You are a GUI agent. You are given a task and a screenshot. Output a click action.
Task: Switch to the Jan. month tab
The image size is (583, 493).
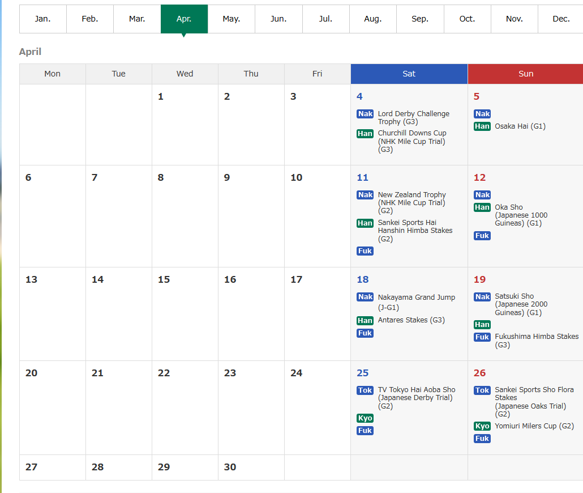(x=43, y=19)
